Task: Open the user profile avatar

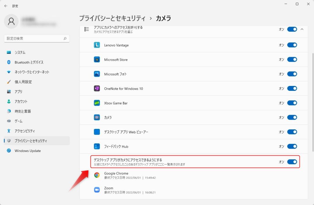Action: click(11, 21)
